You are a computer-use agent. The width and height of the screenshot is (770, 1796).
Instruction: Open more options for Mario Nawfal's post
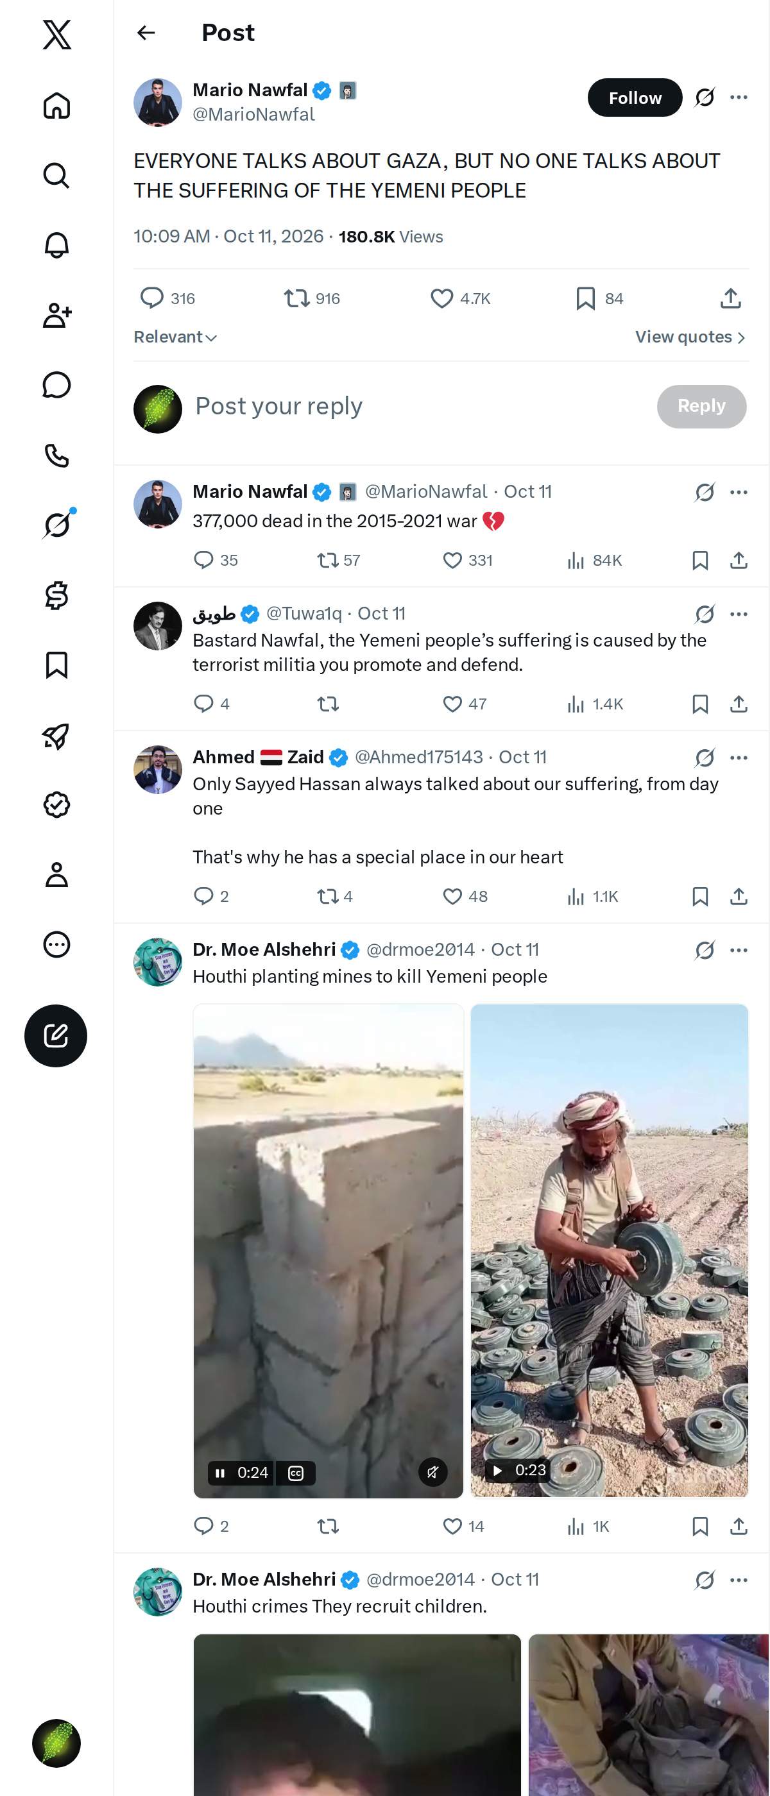[x=739, y=97]
